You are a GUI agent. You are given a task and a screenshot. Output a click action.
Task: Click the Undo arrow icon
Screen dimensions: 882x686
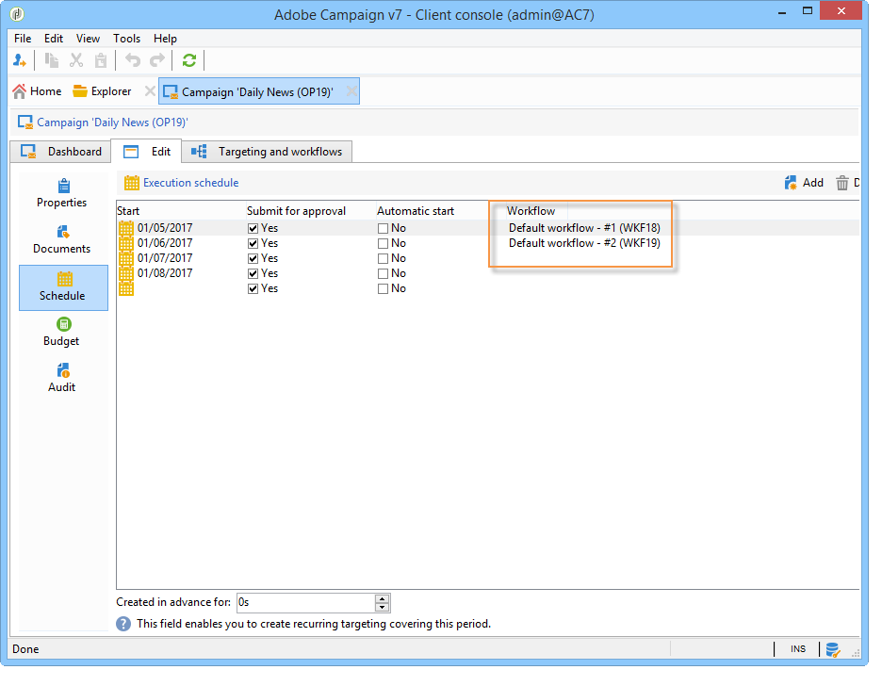pos(133,60)
